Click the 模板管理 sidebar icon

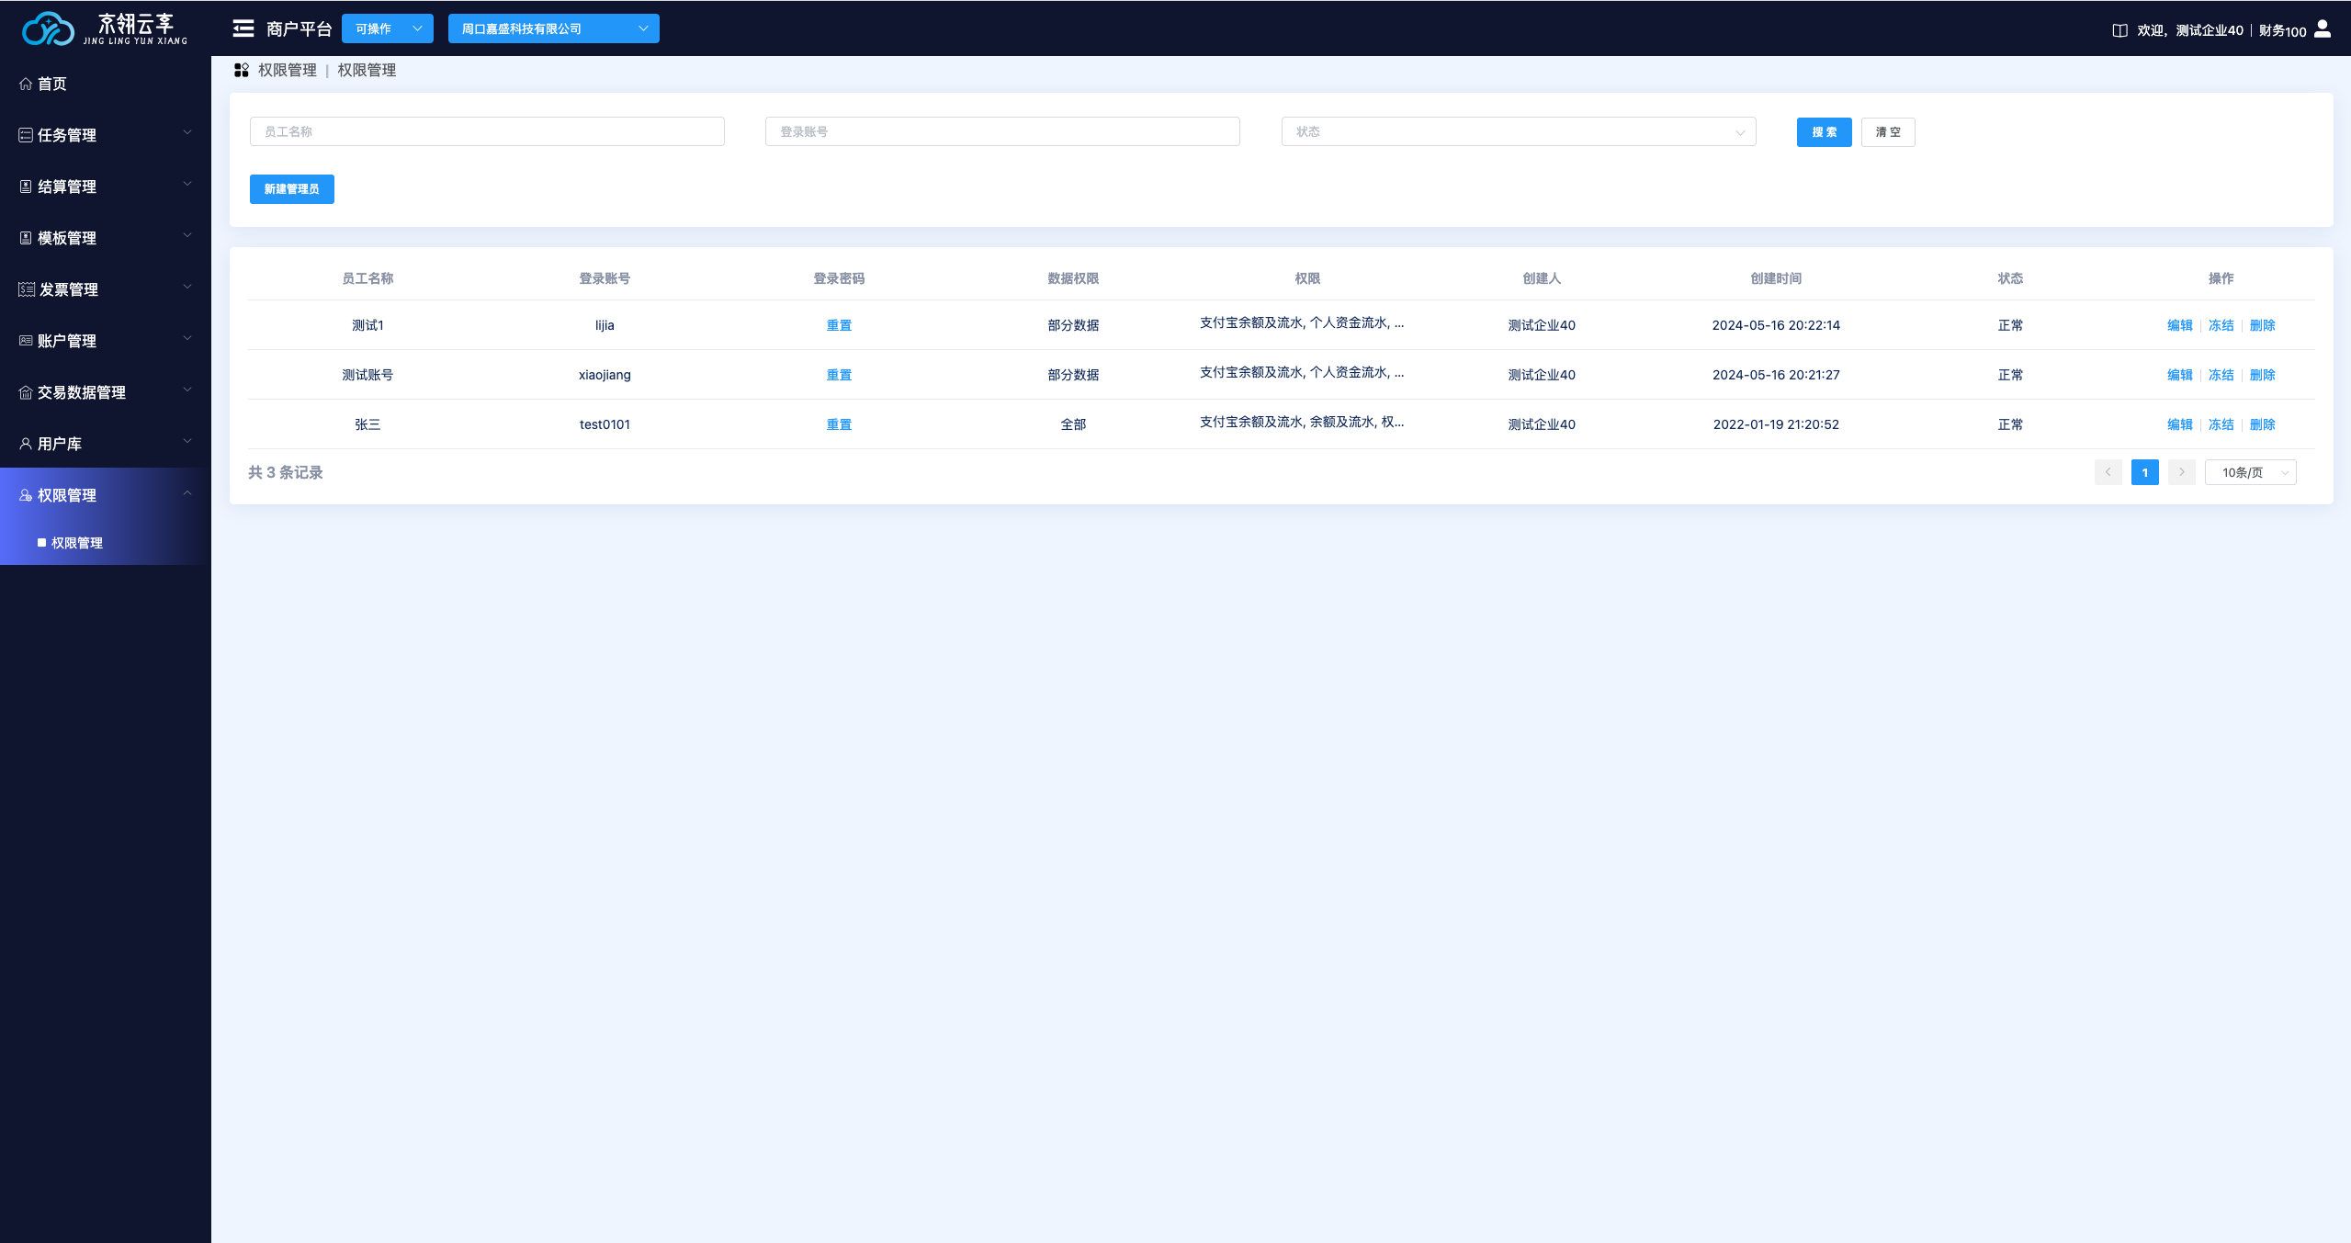[26, 238]
